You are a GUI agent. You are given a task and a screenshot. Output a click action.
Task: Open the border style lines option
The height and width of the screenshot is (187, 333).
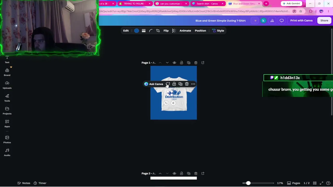pyautogui.click(x=144, y=31)
